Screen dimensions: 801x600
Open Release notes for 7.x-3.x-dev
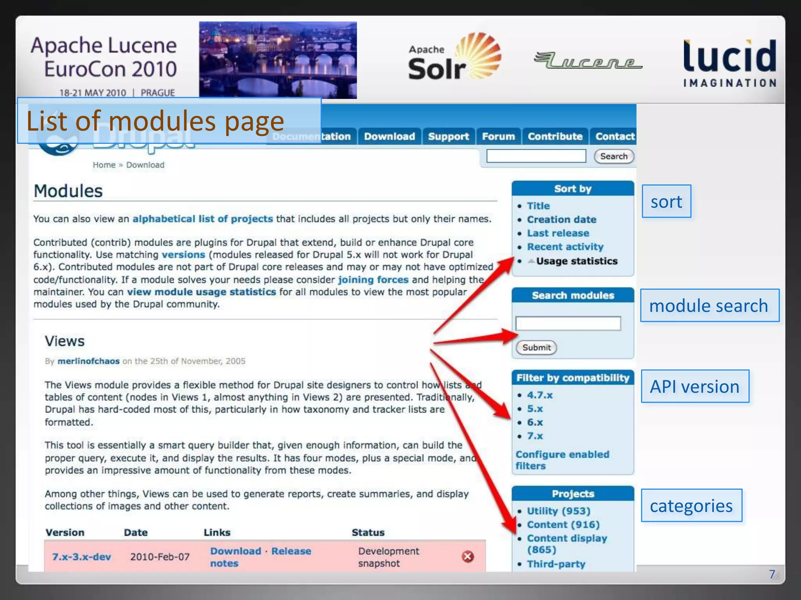click(x=260, y=557)
